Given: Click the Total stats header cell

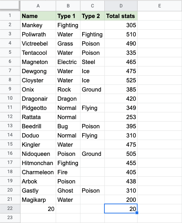Looking at the screenshot, I should click(x=121, y=16).
